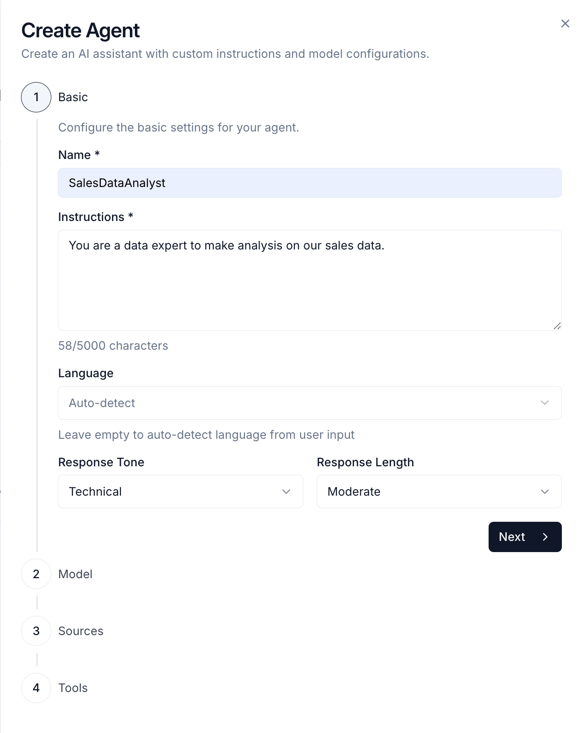Open the Language dropdown set to Auto-detect
The height and width of the screenshot is (733, 588).
tap(310, 403)
